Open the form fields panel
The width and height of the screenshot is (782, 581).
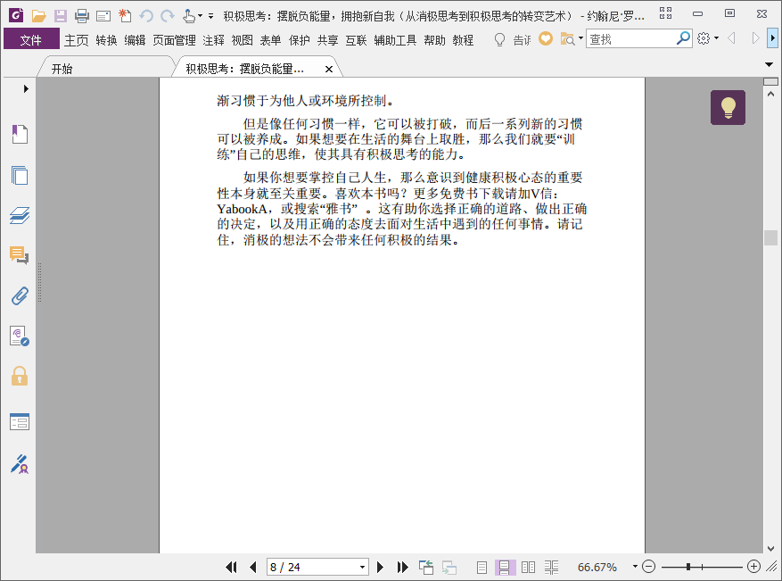pyautogui.click(x=20, y=422)
